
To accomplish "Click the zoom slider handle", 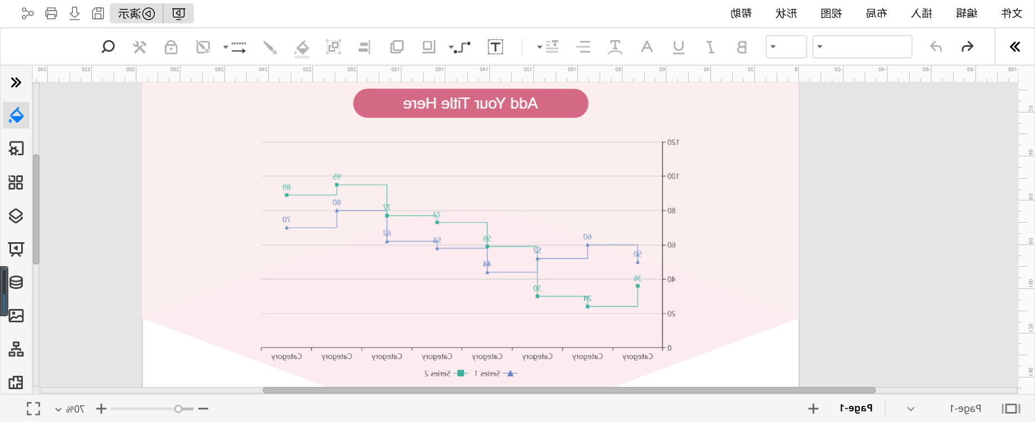I will tap(178, 409).
